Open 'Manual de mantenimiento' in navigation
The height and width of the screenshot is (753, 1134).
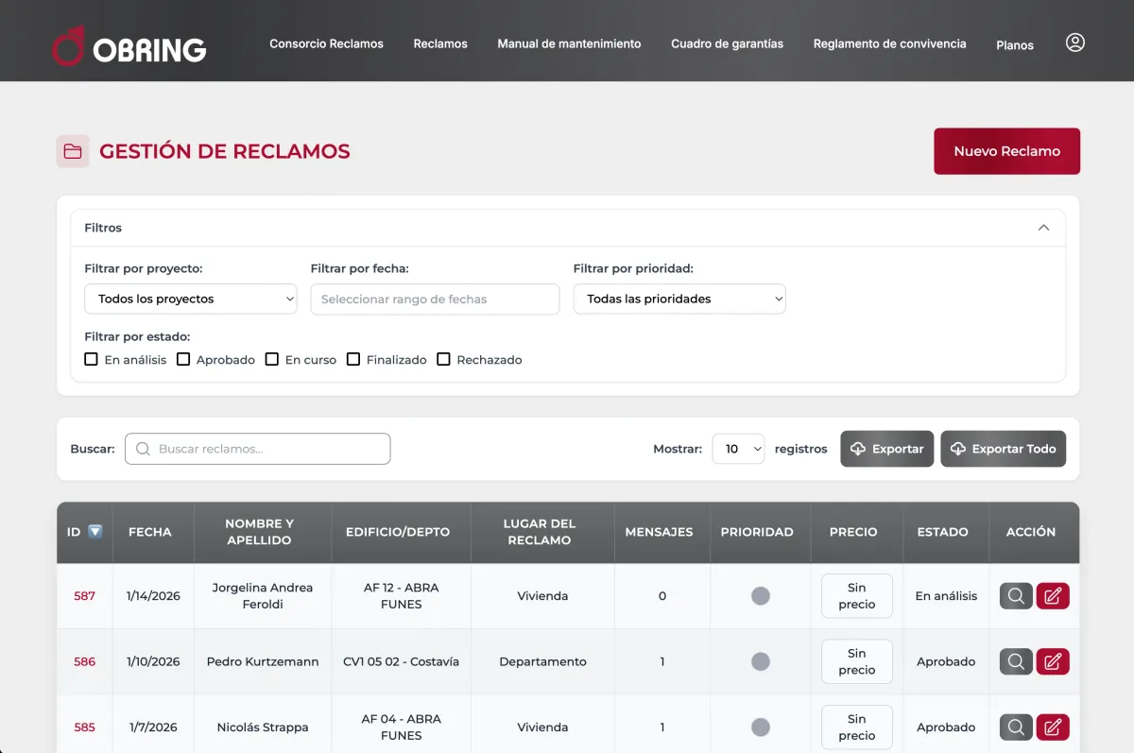click(x=569, y=43)
